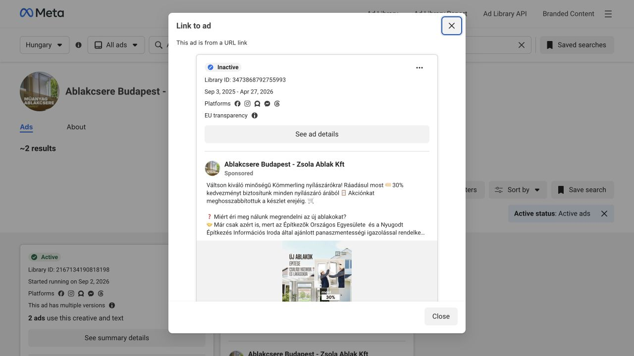634x356 pixels.
Task: Click info icon beside This ad has multiple versions
Action: (x=112, y=306)
